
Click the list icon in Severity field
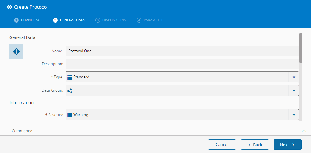(x=70, y=115)
